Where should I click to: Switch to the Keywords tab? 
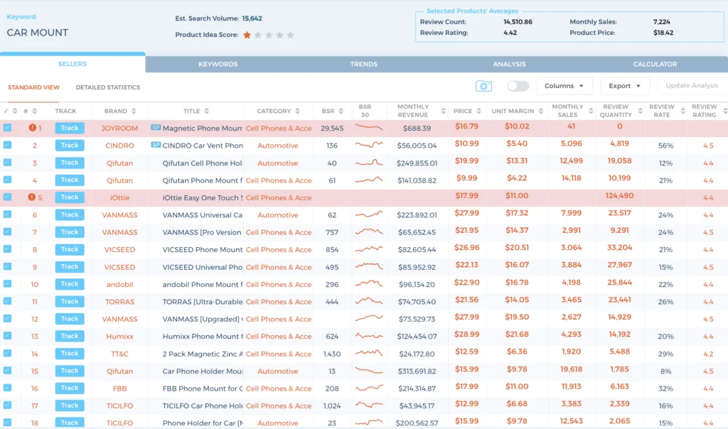[218, 64]
